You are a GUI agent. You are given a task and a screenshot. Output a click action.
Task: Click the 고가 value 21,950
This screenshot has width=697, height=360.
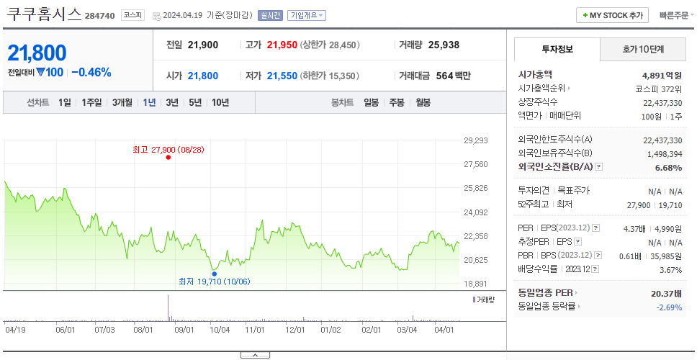tap(282, 45)
